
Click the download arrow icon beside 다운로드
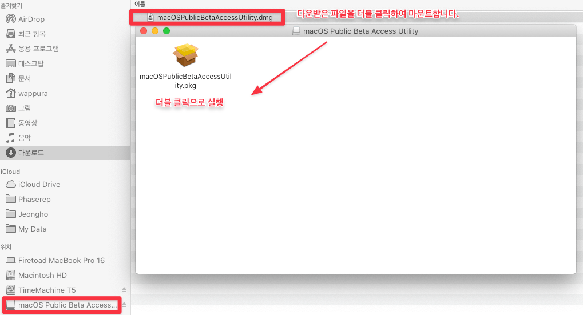11,153
